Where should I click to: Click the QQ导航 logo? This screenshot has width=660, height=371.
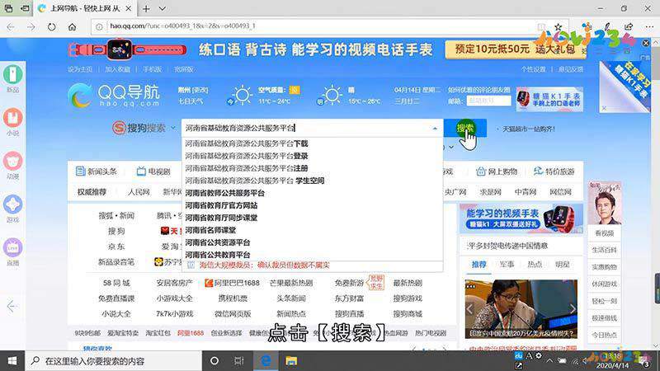tap(114, 95)
